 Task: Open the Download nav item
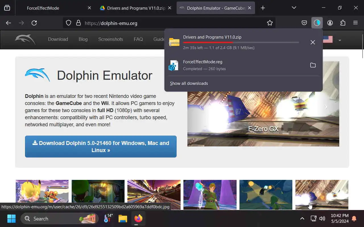58,39
